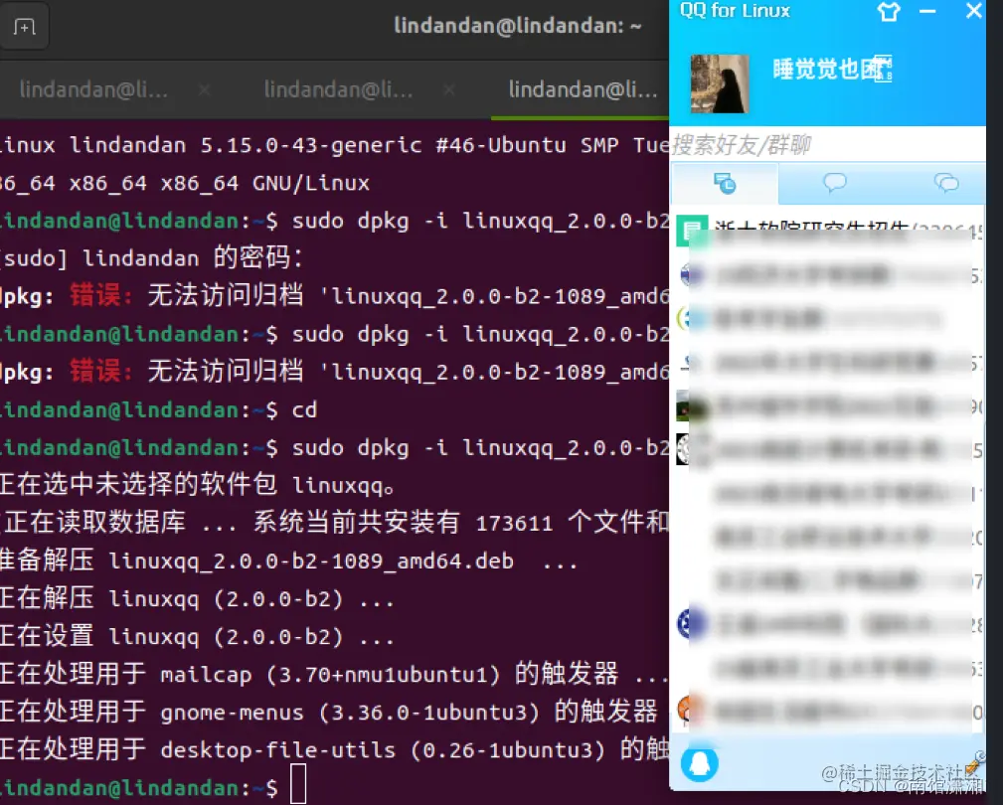Screen dimensions: 1003x805
Task: Click the 正在选中未选择的软件包 linuxqq line
Action: click(197, 485)
